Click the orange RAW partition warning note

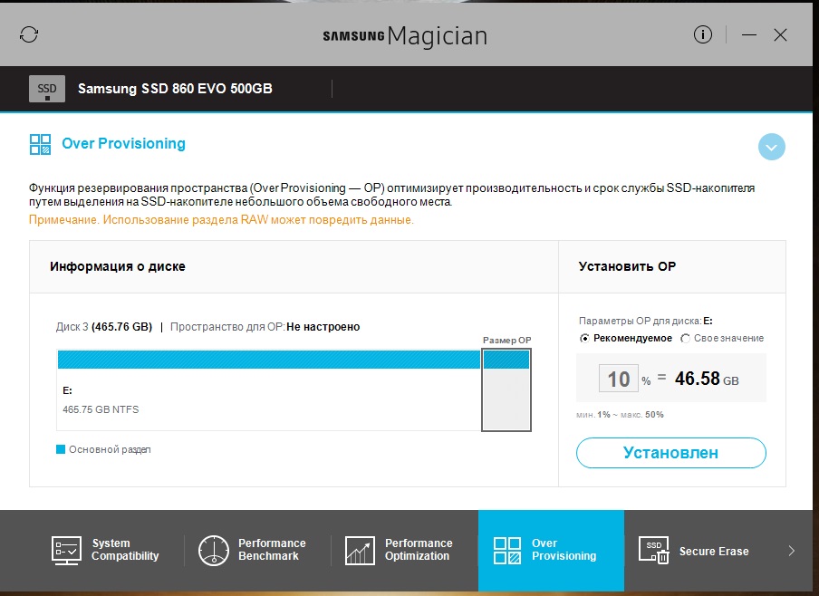click(x=221, y=220)
